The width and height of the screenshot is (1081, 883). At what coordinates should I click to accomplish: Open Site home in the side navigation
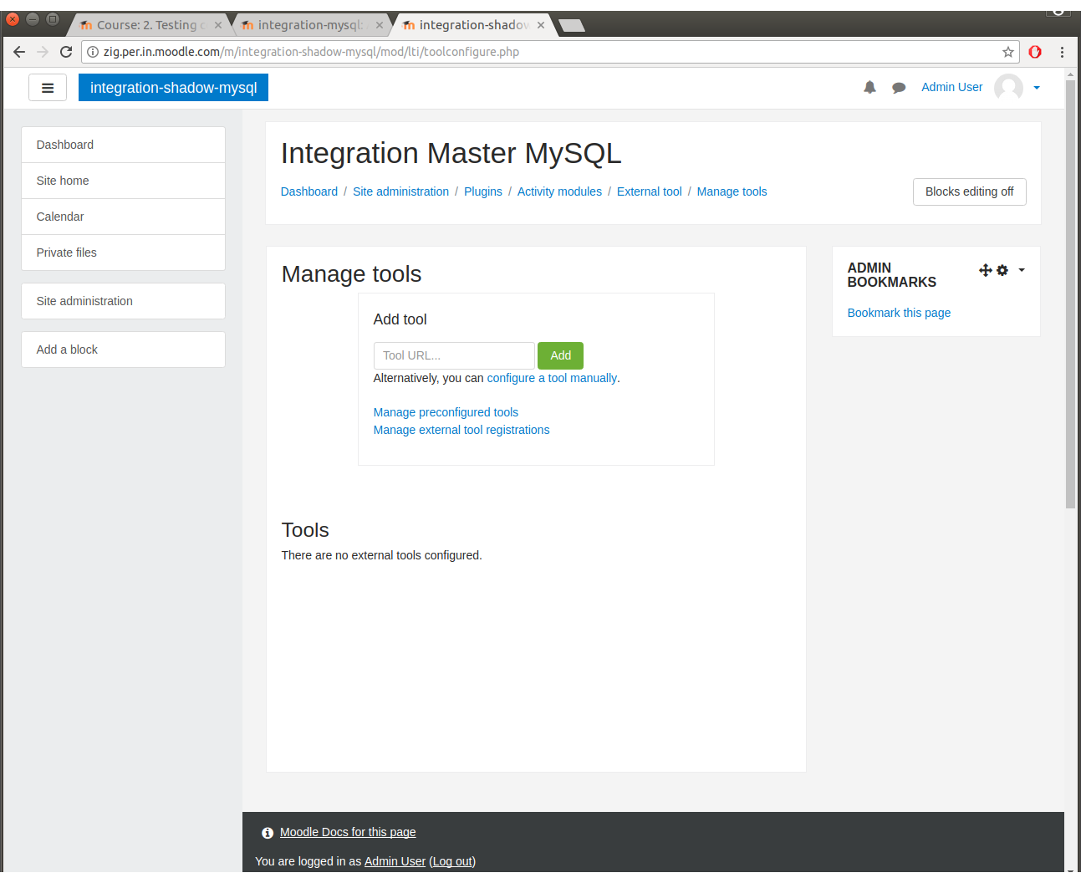[x=123, y=181]
